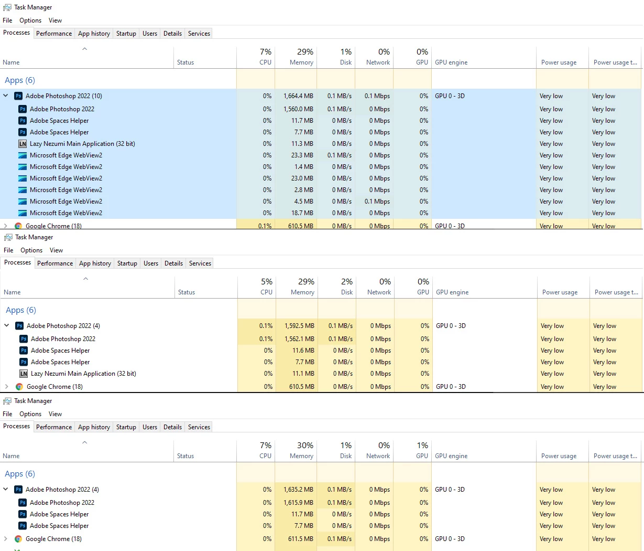Select Google Chrome (18) name in 611.5 MB row

point(53,539)
